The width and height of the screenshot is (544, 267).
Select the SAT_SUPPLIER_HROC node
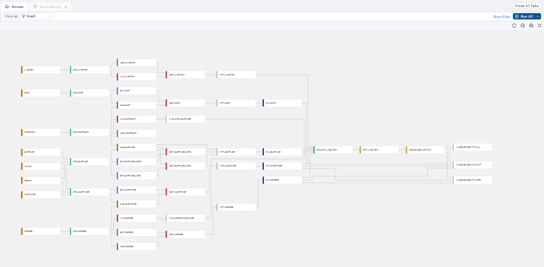coord(136,161)
